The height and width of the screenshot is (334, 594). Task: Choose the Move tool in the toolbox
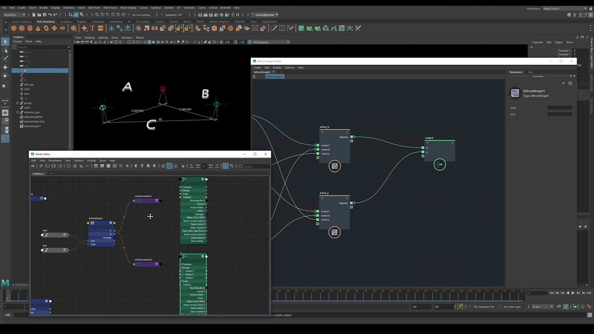pos(5,68)
